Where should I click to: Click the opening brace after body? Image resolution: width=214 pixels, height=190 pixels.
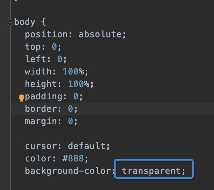click(x=43, y=22)
